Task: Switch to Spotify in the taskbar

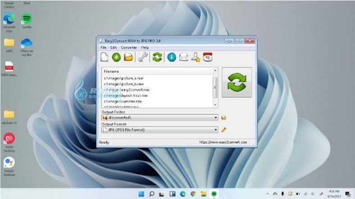Action: point(214,194)
